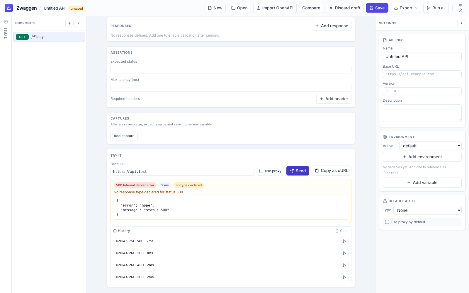469x293 pixels.
Task: Click the Expected status input field
Action: coord(231,69)
